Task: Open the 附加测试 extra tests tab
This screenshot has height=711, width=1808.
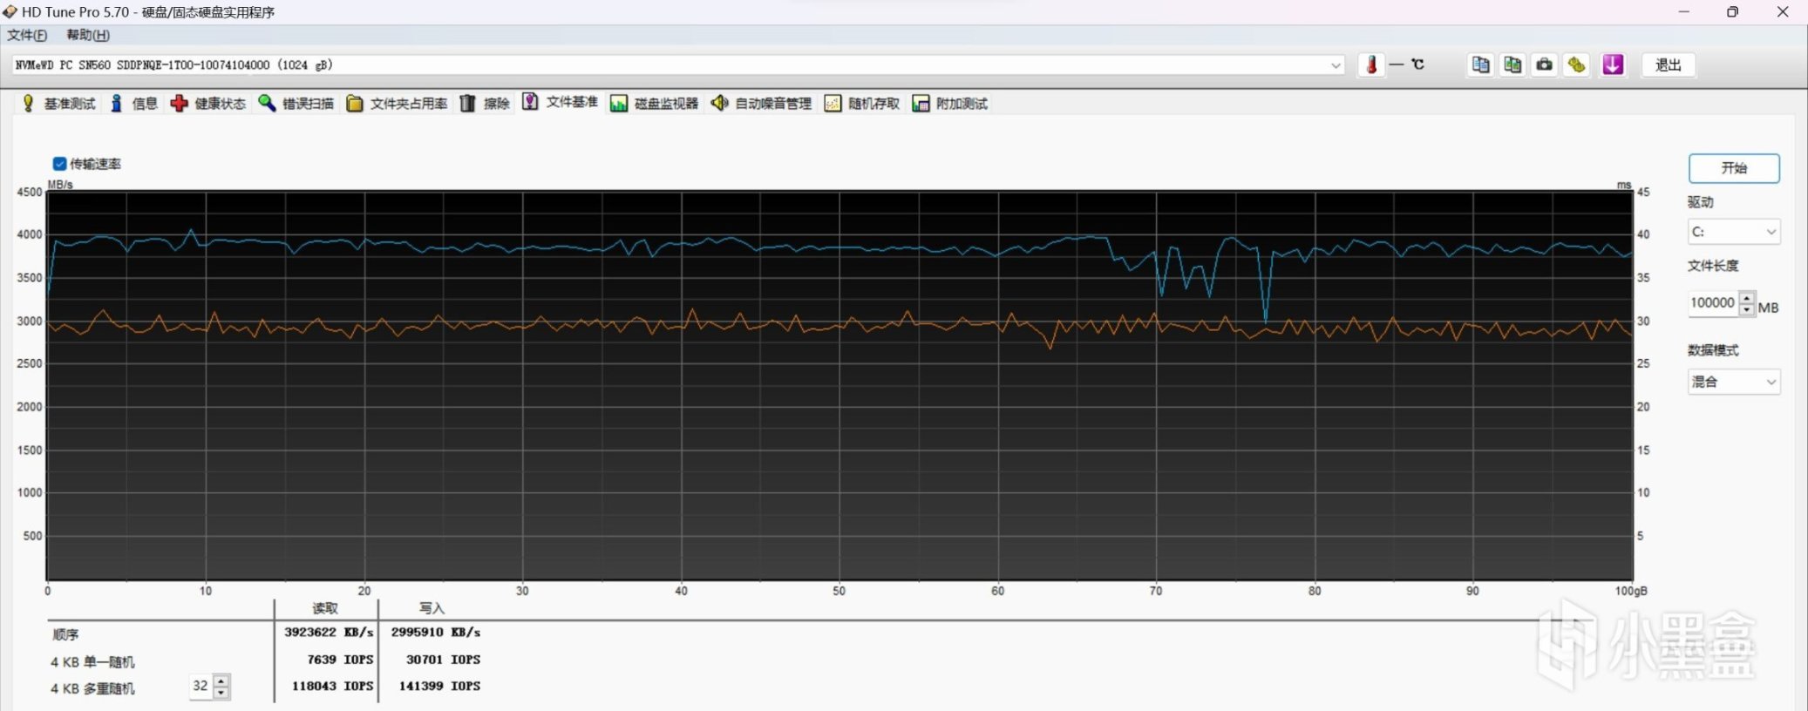Action: point(950,104)
